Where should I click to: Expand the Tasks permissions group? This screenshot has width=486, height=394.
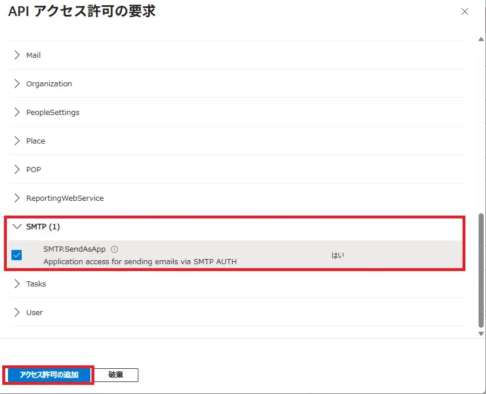(x=17, y=284)
